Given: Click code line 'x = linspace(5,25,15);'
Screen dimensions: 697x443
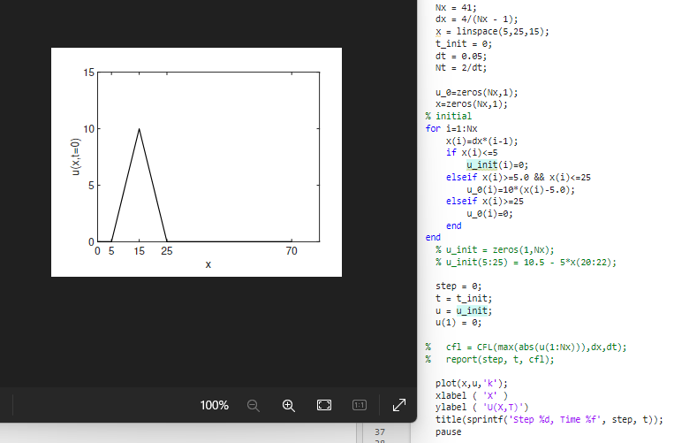Looking at the screenshot, I should tap(492, 32).
